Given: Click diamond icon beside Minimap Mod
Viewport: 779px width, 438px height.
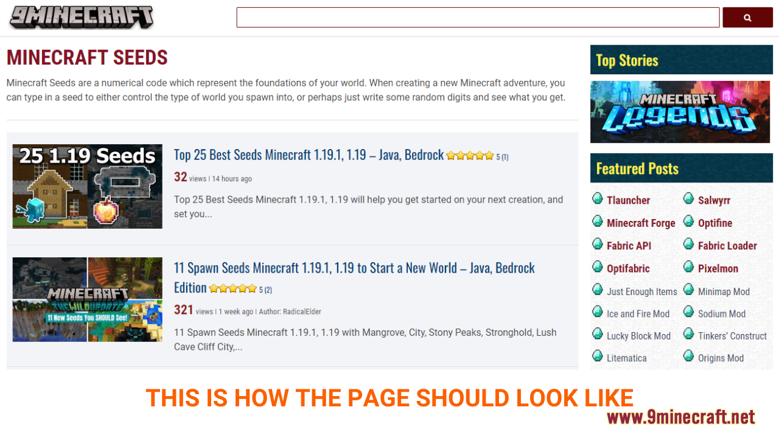Looking at the screenshot, I should [688, 290].
